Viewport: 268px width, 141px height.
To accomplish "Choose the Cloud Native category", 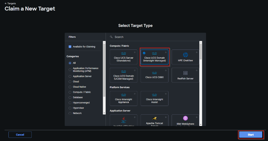I will (x=70, y=87).
